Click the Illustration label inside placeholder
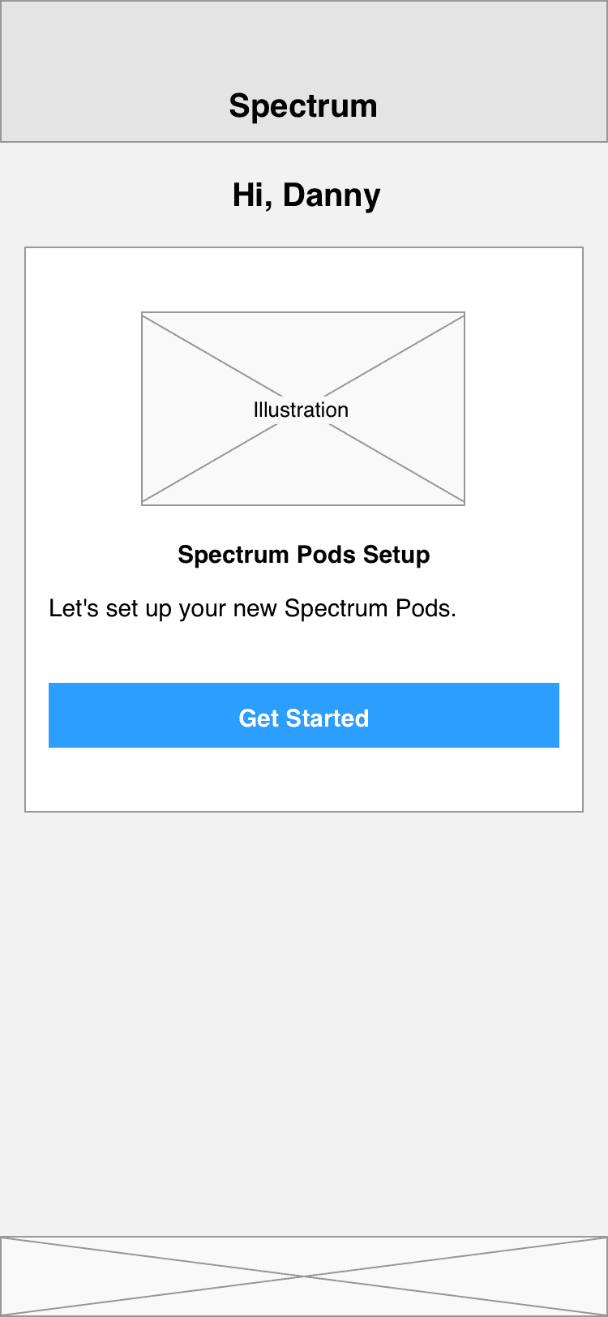608x1317 pixels. click(301, 410)
